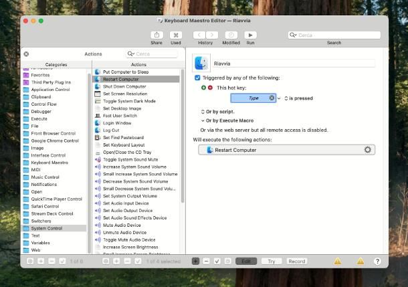408x287 pixels.
Task: Select Mute Audio Device action
Action: (x=136, y=225)
